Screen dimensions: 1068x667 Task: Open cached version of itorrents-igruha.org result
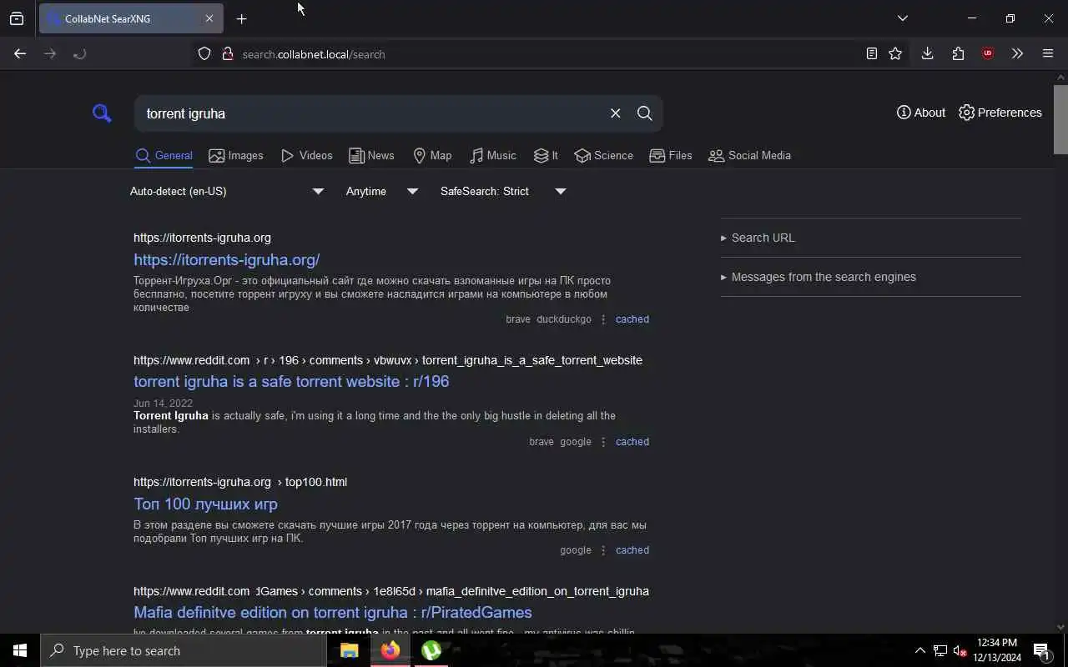632,319
